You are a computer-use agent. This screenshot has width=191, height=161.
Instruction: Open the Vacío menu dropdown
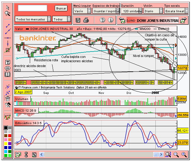pyautogui.click(x=82, y=11)
